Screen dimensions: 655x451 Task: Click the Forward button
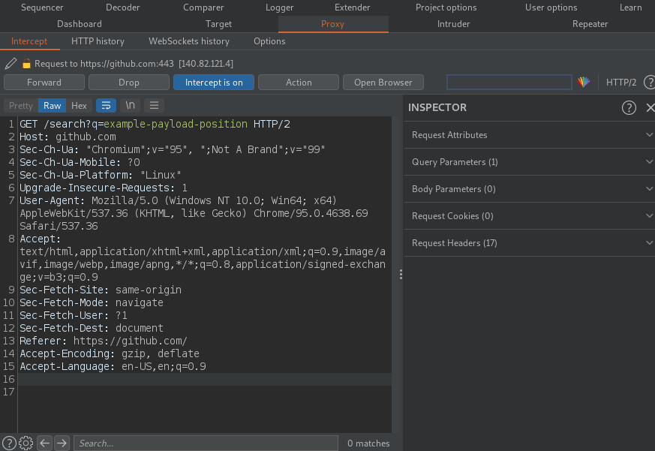tap(44, 83)
